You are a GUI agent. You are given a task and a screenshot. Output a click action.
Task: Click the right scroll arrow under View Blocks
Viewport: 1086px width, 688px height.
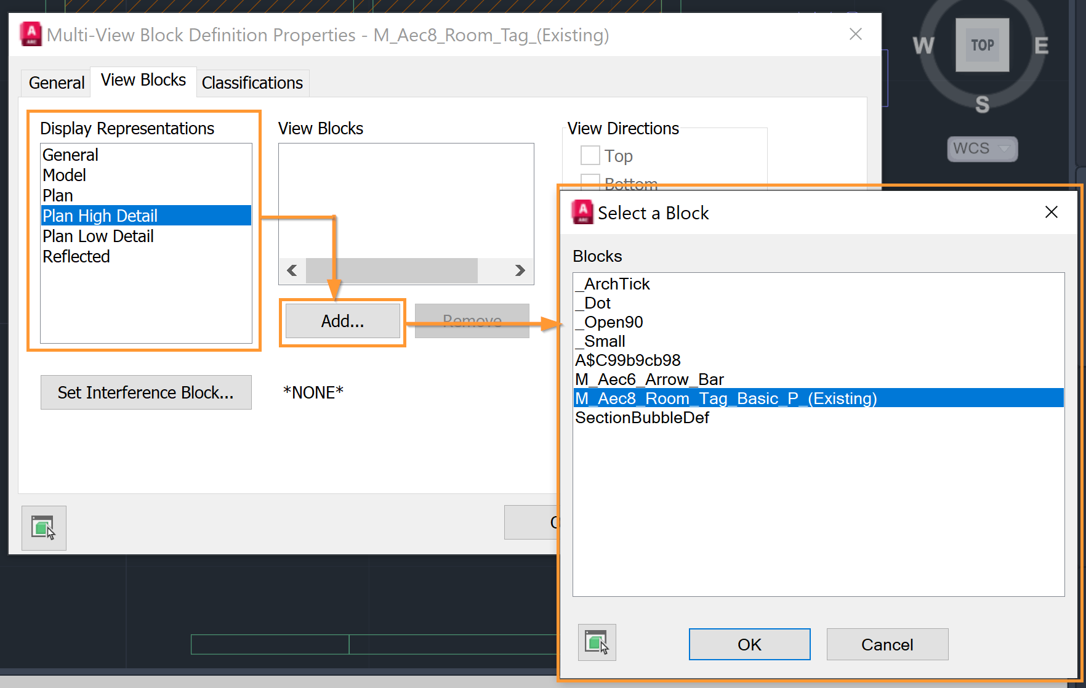tap(519, 270)
